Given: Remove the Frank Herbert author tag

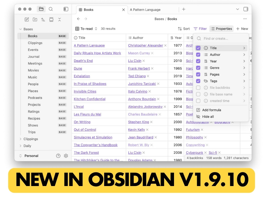Looking at the screenshot, I should click(152, 68).
